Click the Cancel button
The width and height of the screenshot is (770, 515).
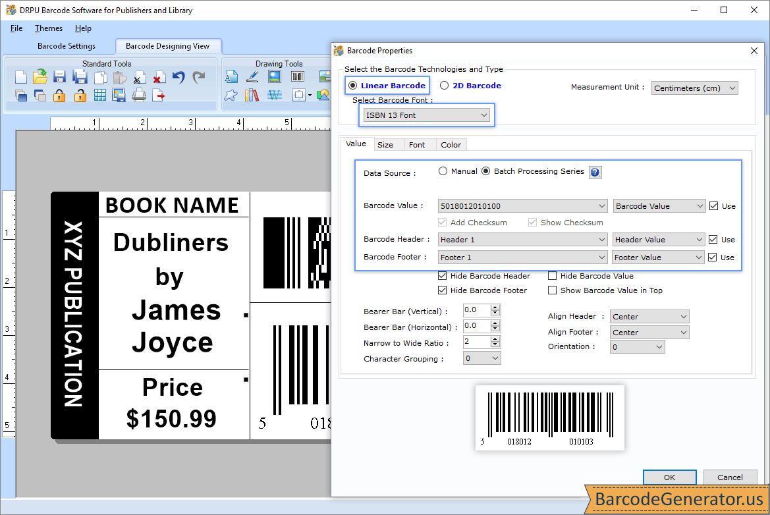(730, 477)
